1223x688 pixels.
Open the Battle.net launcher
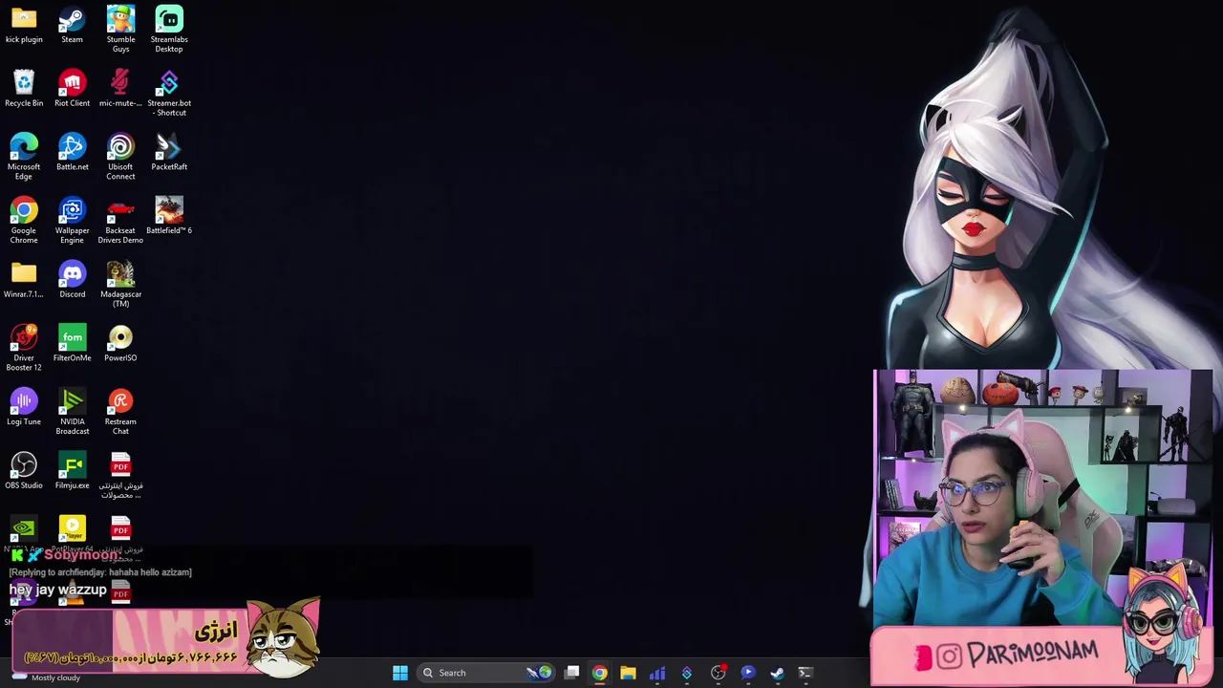click(x=72, y=153)
